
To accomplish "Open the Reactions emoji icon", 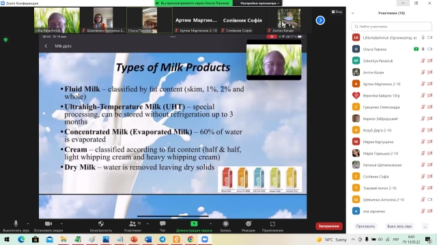I will [x=249, y=224].
